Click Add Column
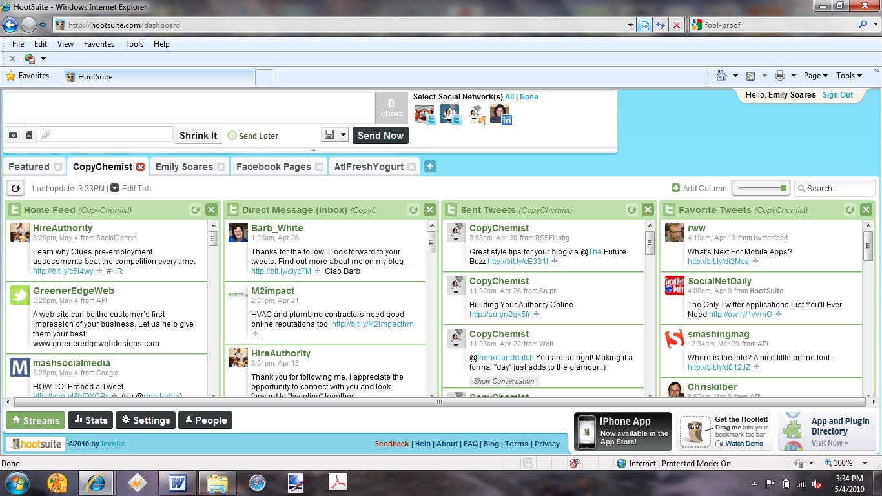This screenshot has width=882, height=496. point(699,189)
